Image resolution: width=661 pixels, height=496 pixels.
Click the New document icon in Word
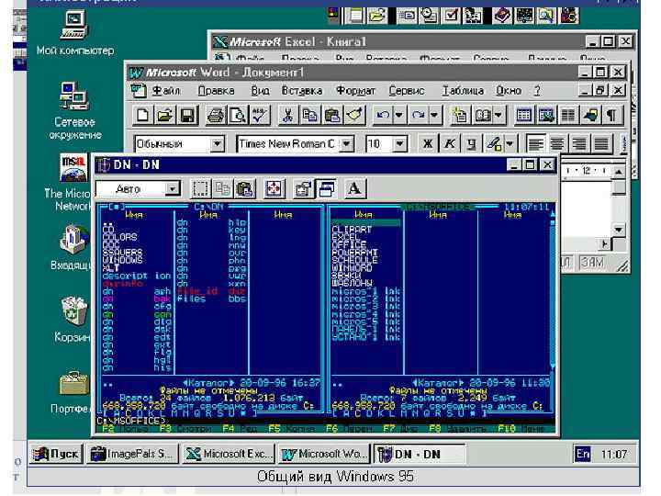click(x=142, y=115)
